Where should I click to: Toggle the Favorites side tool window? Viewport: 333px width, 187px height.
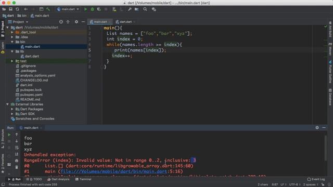pos(3,164)
